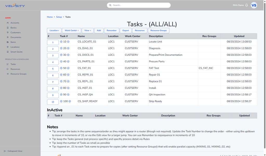Click the circle icon after task number 50
This screenshot has height=156, width=266.
click(68, 68)
